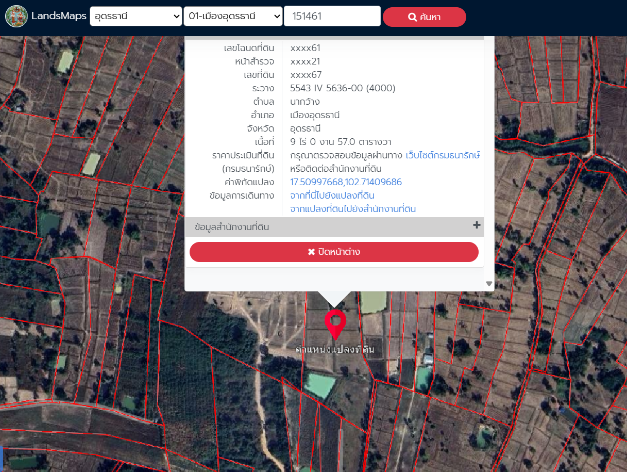Open the province dropdown showing อุดรธานี
Image resolution: width=627 pixels, height=472 pixels.
[x=135, y=17]
